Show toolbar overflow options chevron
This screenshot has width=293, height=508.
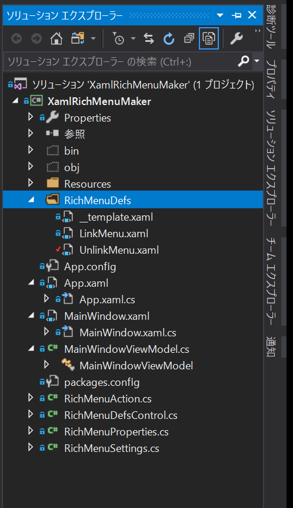click(258, 31)
